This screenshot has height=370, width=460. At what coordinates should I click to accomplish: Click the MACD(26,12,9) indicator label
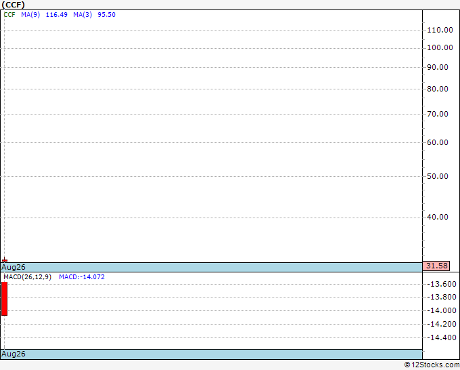tap(27, 277)
